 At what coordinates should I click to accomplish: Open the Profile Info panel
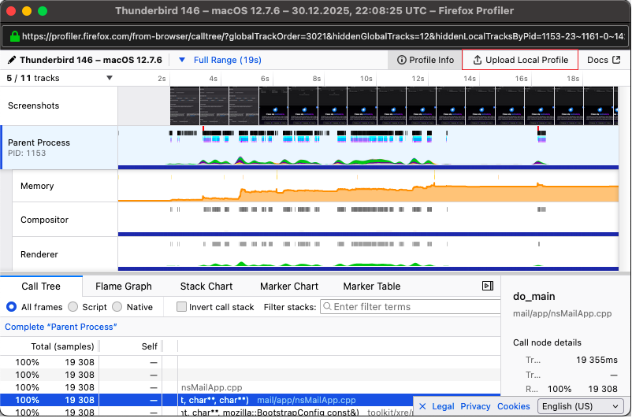[x=426, y=60]
